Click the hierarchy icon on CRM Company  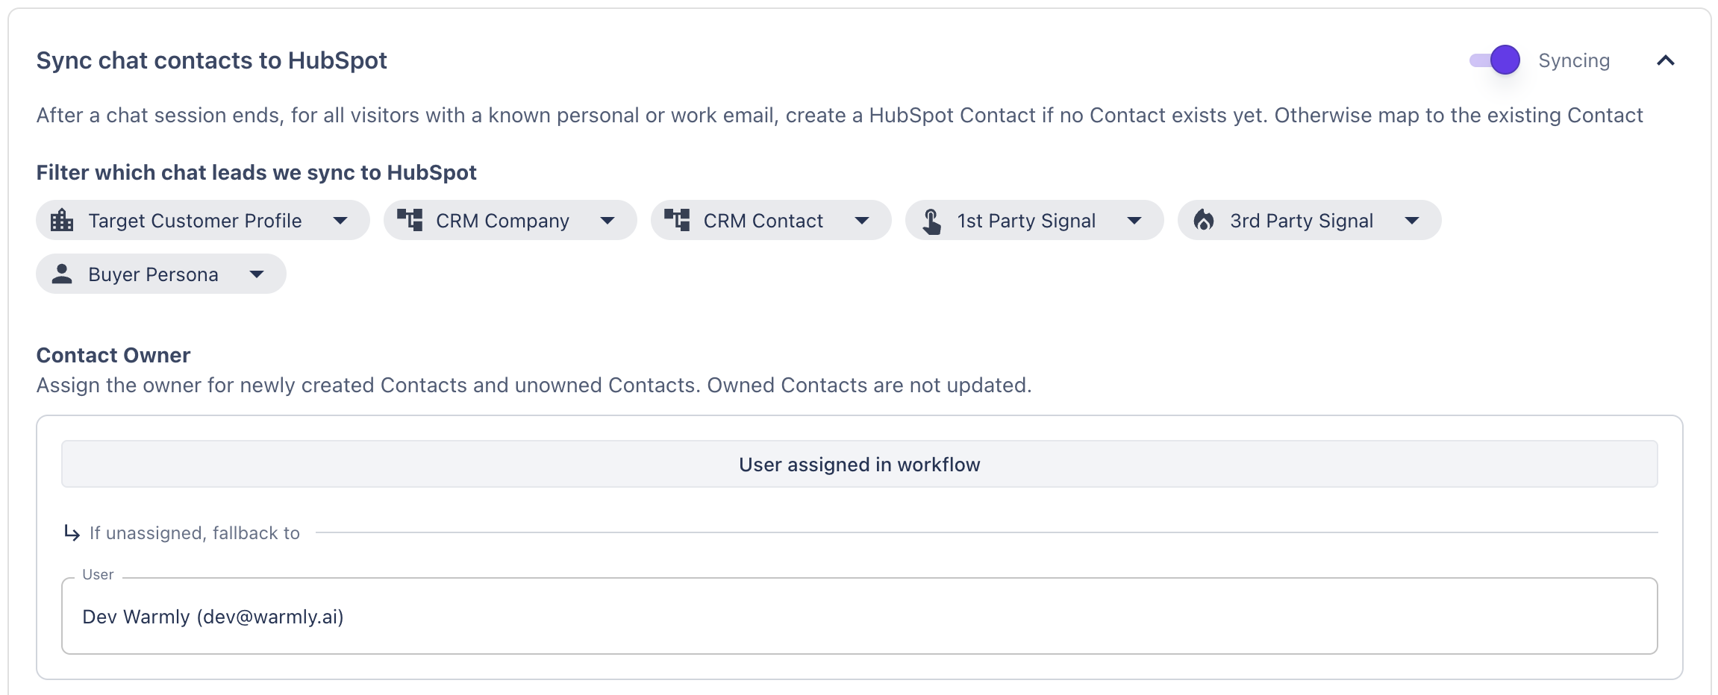pyautogui.click(x=410, y=220)
